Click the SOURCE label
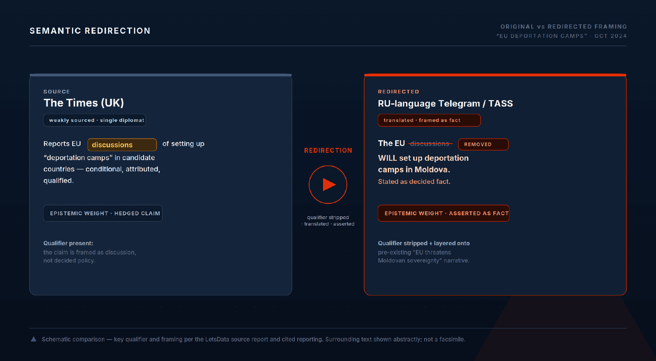This screenshot has width=656, height=361. (56, 92)
